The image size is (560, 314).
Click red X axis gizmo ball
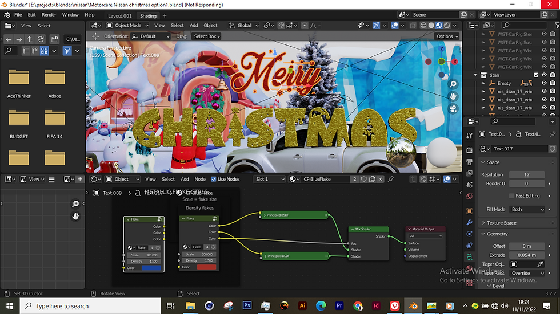coord(455,62)
